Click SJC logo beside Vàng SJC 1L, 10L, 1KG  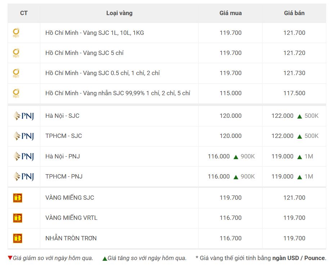click(16, 33)
